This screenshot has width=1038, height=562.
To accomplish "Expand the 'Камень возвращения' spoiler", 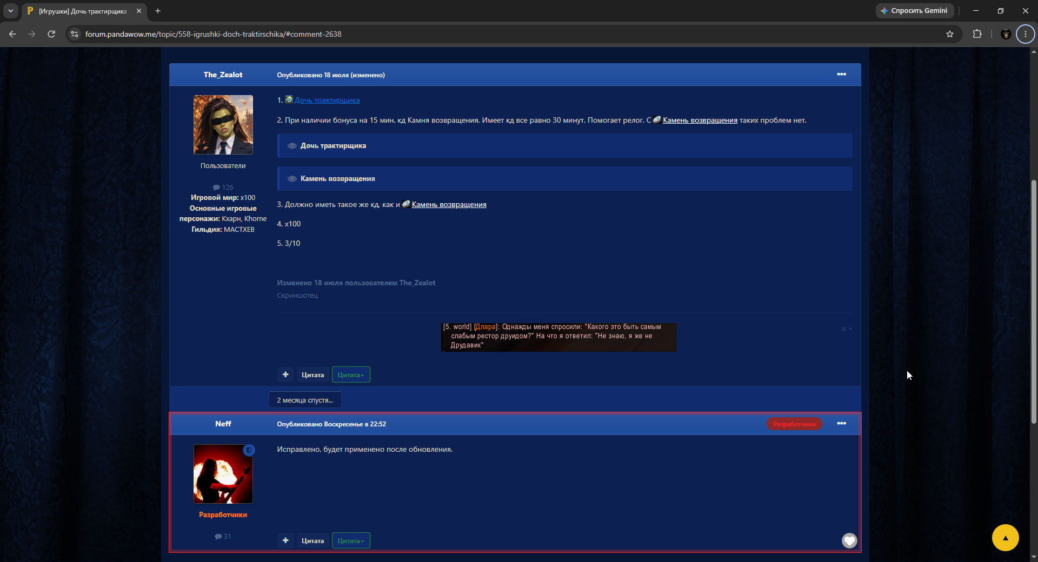I will [564, 179].
